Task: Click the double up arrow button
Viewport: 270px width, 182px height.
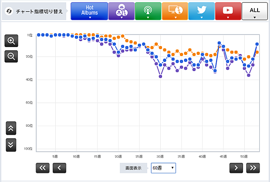Action: pyautogui.click(x=11, y=128)
